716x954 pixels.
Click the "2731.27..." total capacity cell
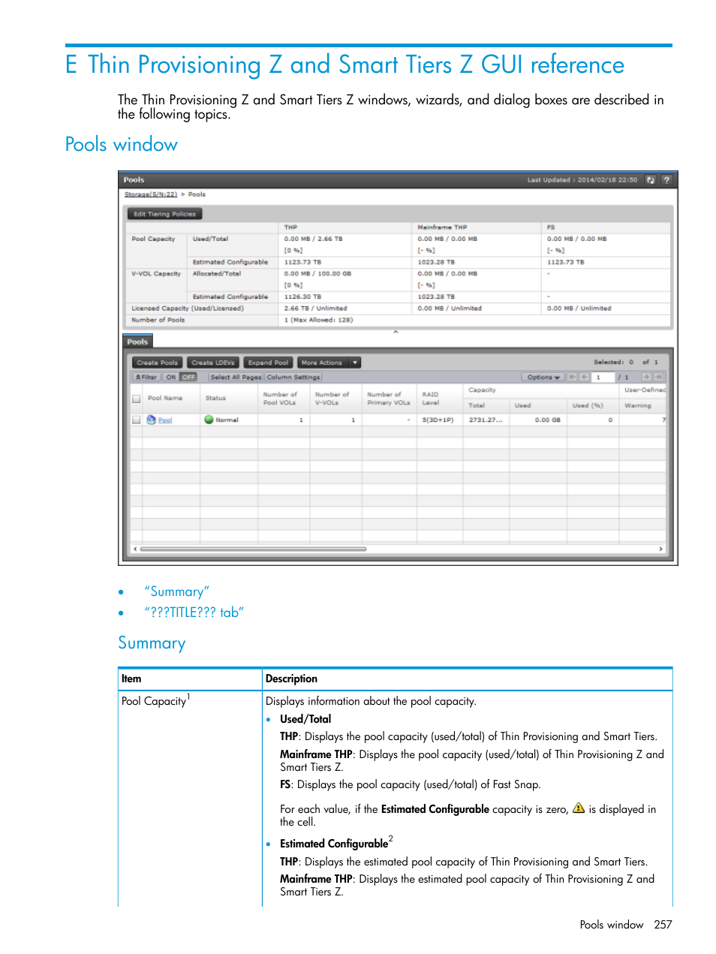point(486,420)
